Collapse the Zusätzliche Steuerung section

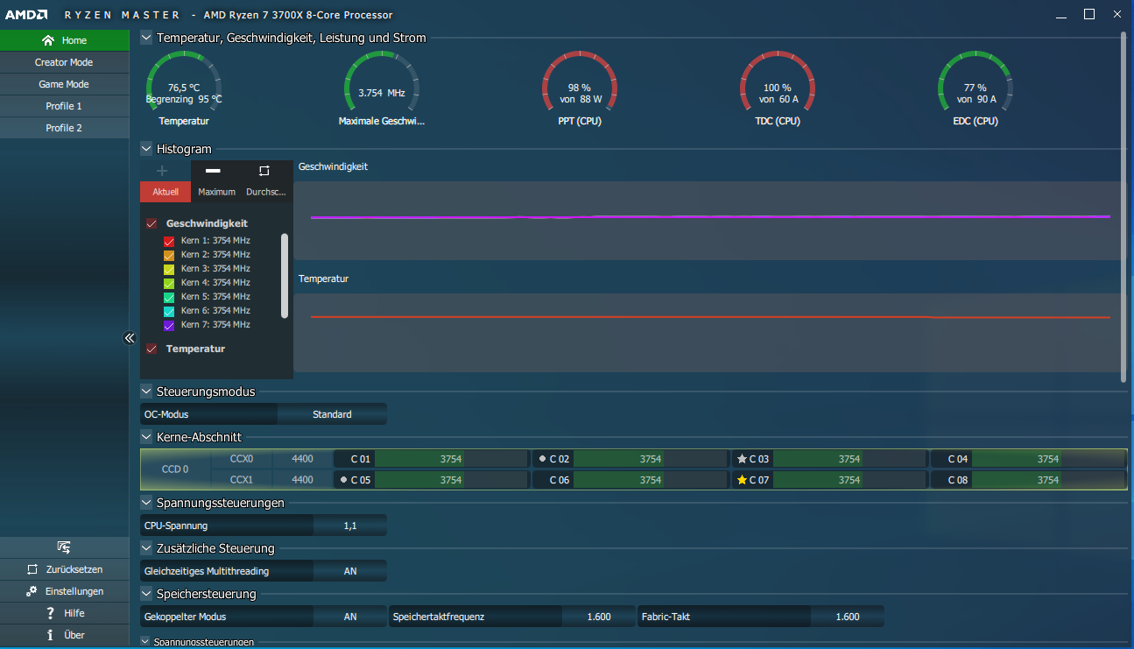point(146,548)
